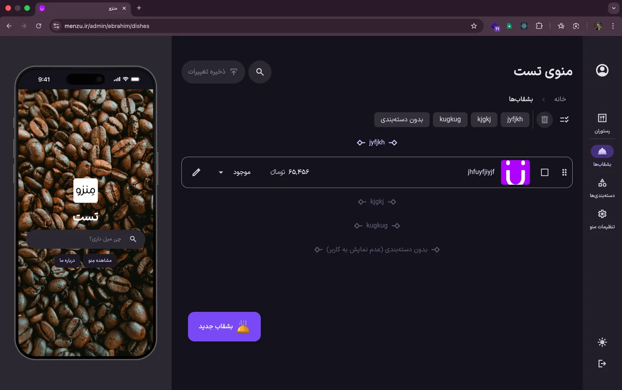Open the user profile avatar icon
Viewport: 622px width, 390px height.
pos(602,70)
